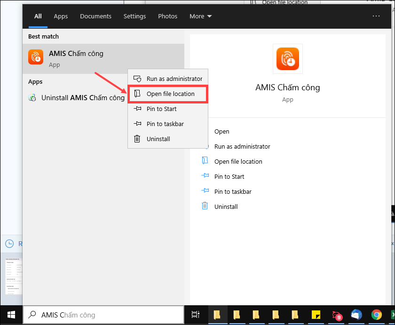
Task: Click Uninstall trash icon in context menu
Action: [x=137, y=139]
